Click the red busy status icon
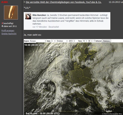This screenshot has height=115, width=123. point(2,23)
